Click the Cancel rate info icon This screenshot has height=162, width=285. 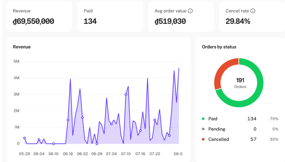tap(253, 11)
